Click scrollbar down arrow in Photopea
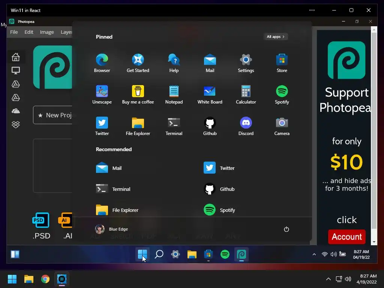This screenshot has width=384, height=288. pos(374,242)
